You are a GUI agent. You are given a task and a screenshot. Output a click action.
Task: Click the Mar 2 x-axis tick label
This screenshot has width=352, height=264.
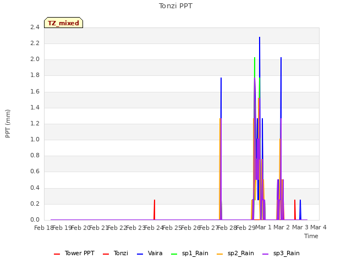pyautogui.click(x=282, y=227)
